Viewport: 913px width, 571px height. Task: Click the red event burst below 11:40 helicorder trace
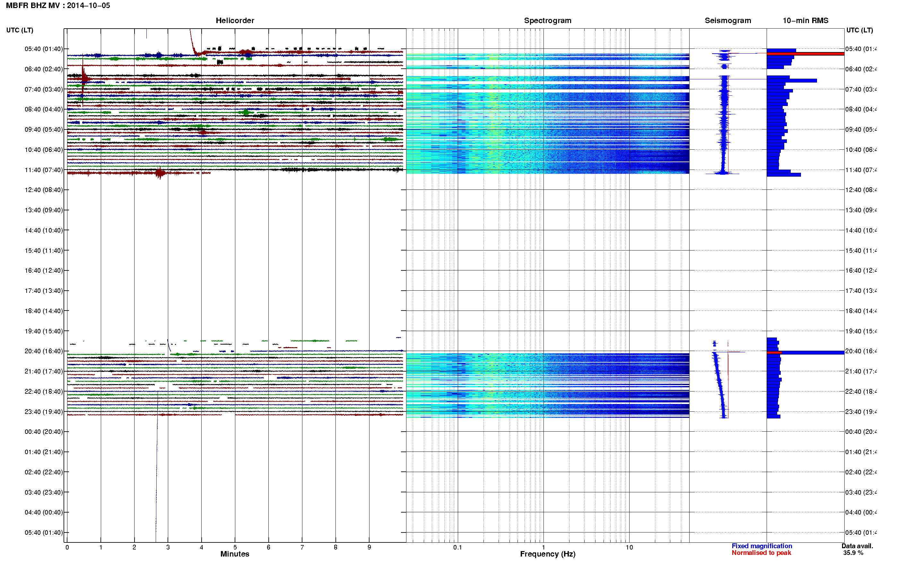pyautogui.click(x=160, y=173)
